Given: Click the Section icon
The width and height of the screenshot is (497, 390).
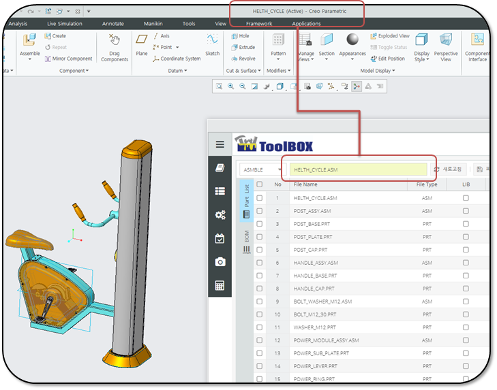Looking at the screenshot, I should (x=327, y=40).
